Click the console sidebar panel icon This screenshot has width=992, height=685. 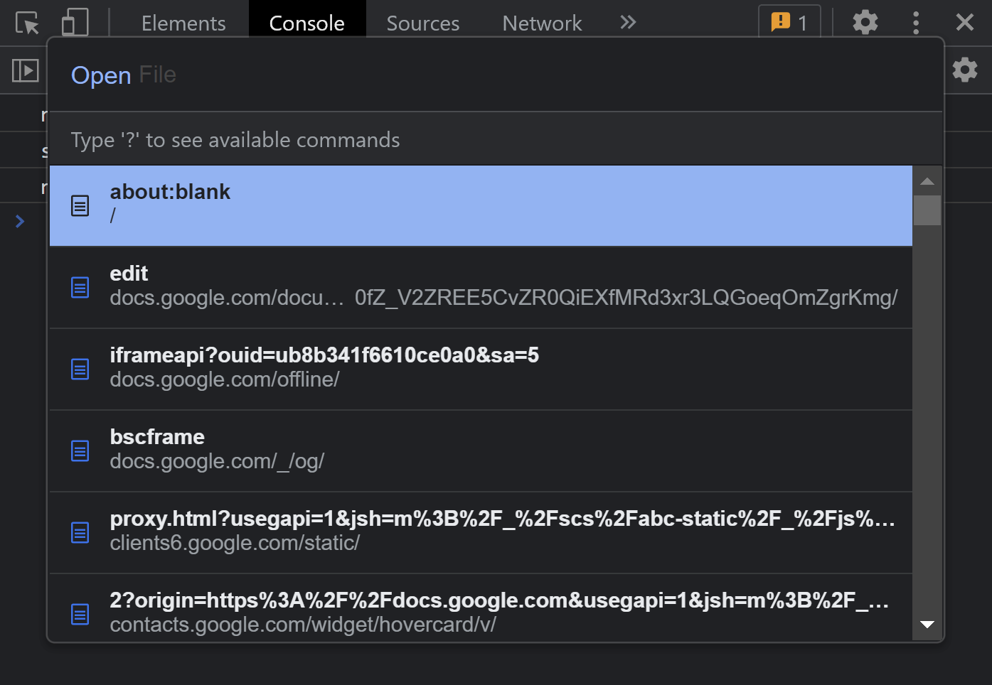click(26, 70)
